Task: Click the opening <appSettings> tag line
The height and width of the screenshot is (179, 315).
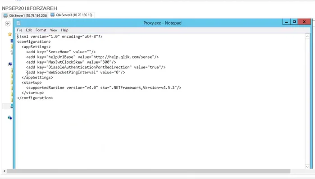Action: click(x=36, y=47)
